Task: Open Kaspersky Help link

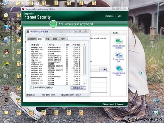Action: [x=119, y=16]
